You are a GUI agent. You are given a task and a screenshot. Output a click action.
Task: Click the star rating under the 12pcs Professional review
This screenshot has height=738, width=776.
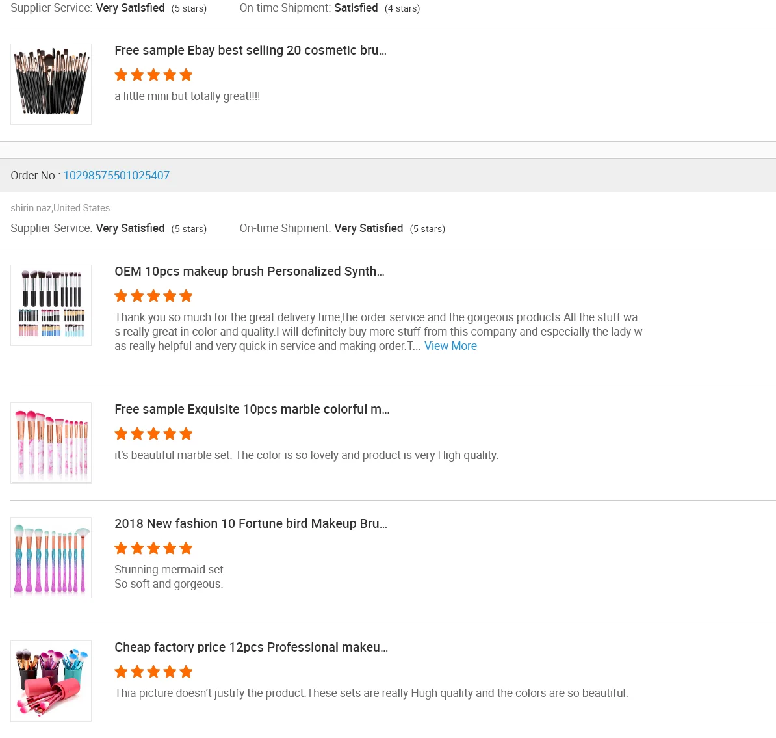(153, 672)
